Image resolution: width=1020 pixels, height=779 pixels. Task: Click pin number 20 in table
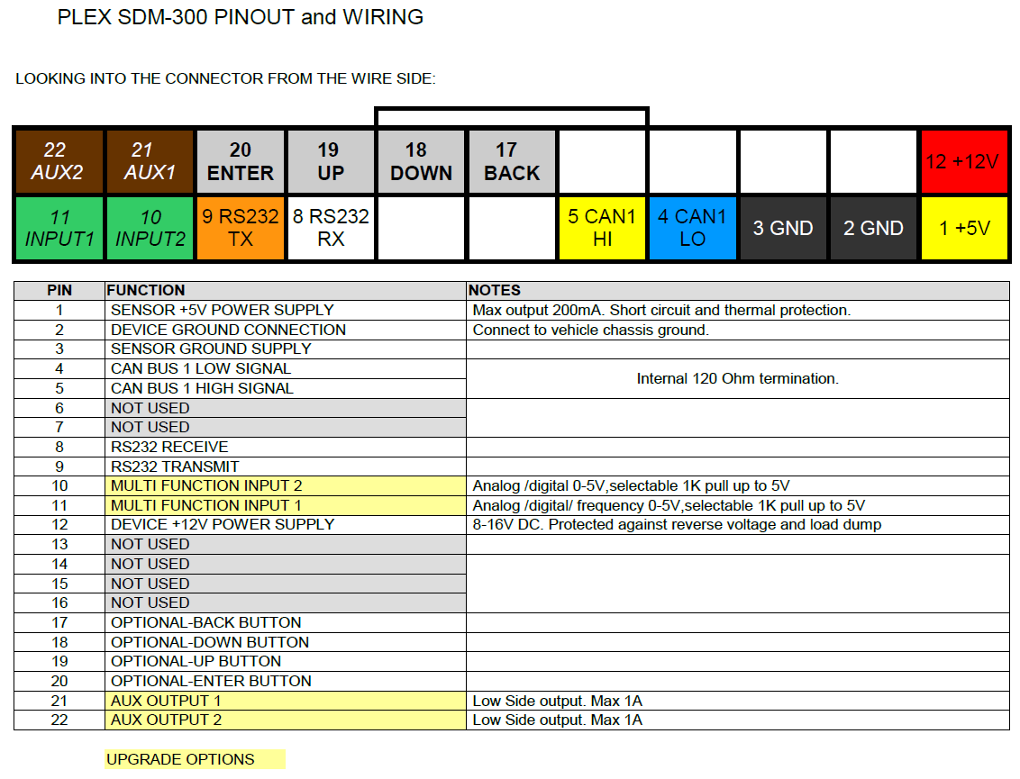(x=59, y=681)
